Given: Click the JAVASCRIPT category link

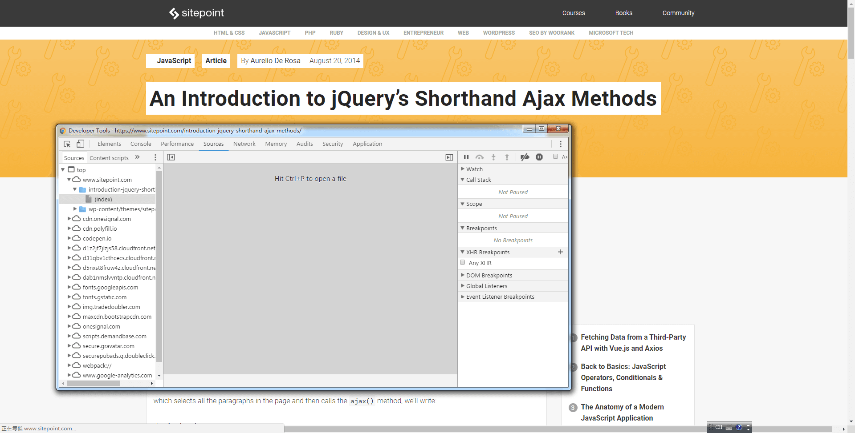Looking at the screenshot, I should coord(274,33).
